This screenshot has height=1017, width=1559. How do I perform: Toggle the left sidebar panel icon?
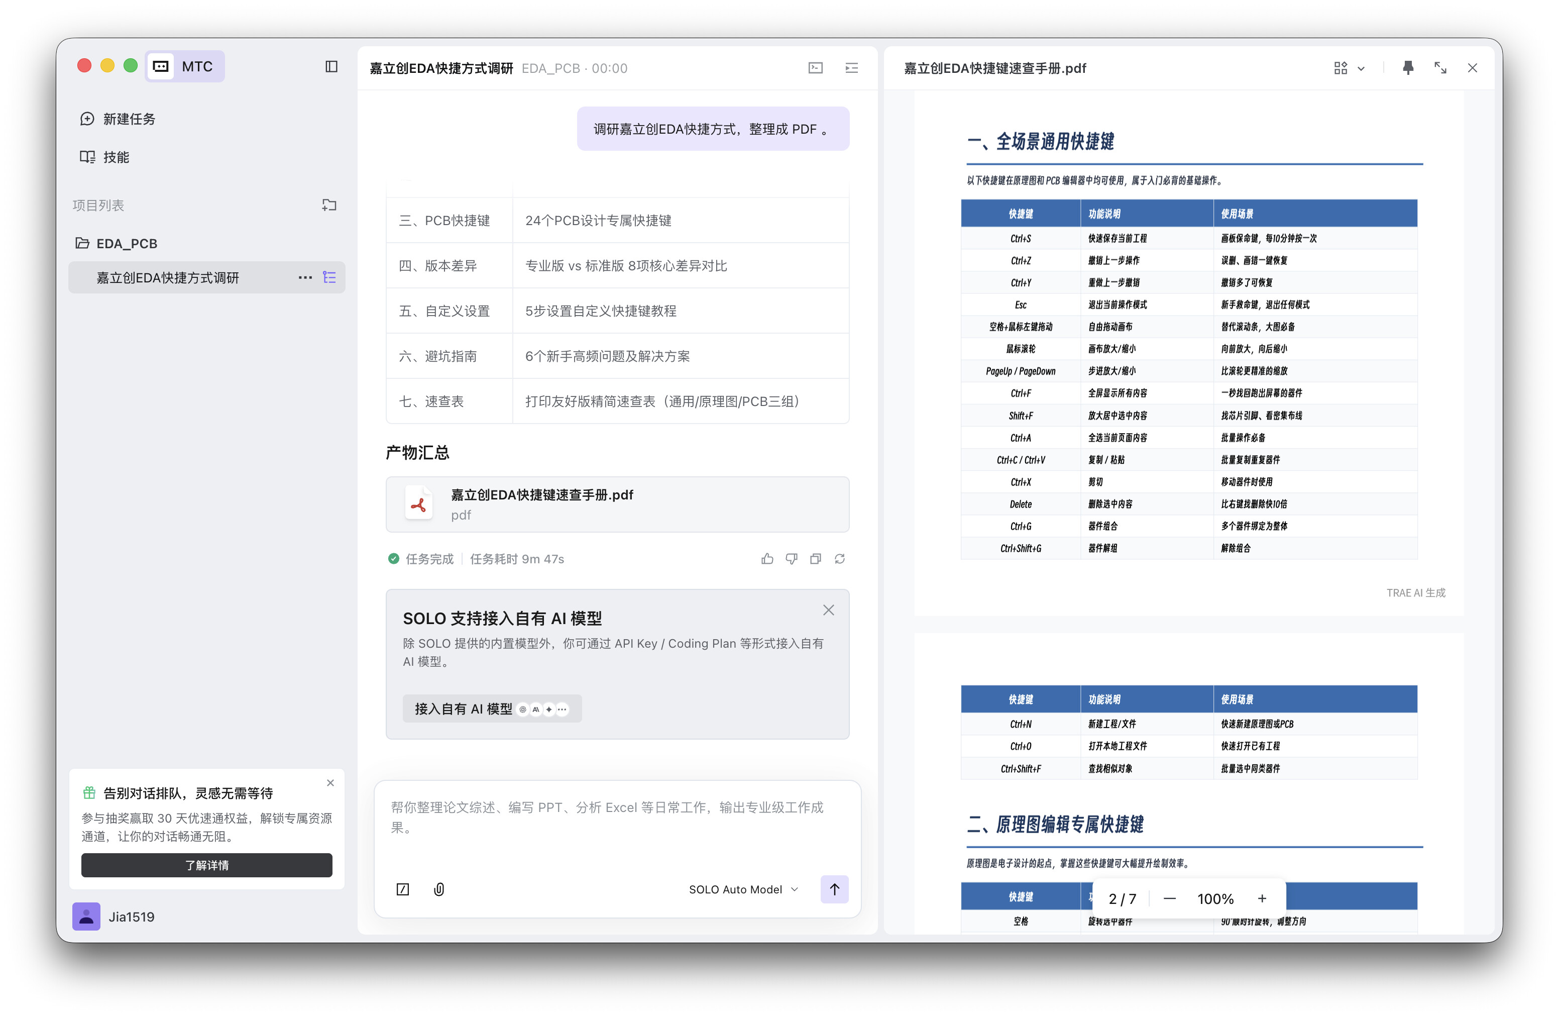tap(331, 67)
